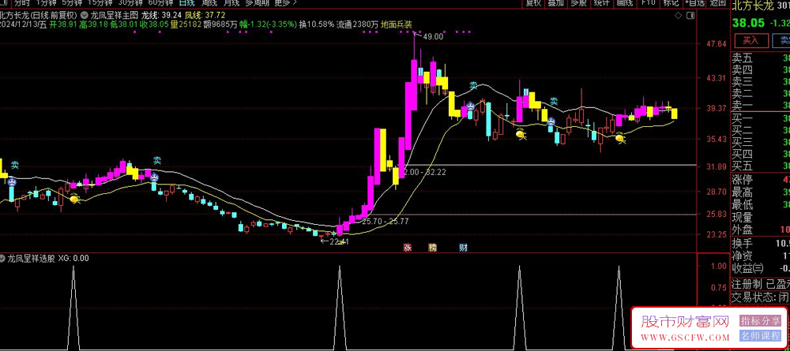Click the rightmost sad-face sell marker

[551, 121]
